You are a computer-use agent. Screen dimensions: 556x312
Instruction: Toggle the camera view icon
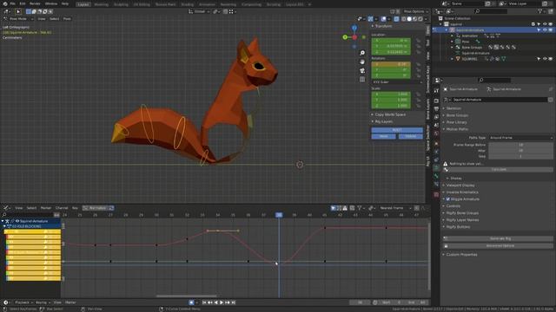[362, 71]
